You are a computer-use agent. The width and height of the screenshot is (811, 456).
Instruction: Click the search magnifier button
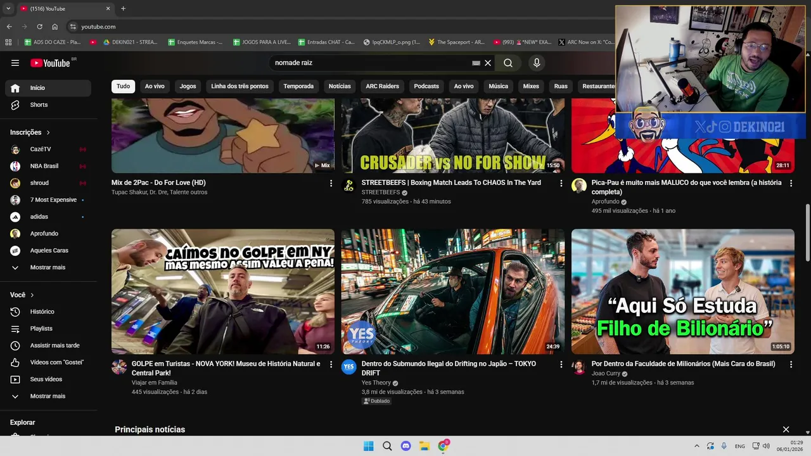[x=508, y=63]
